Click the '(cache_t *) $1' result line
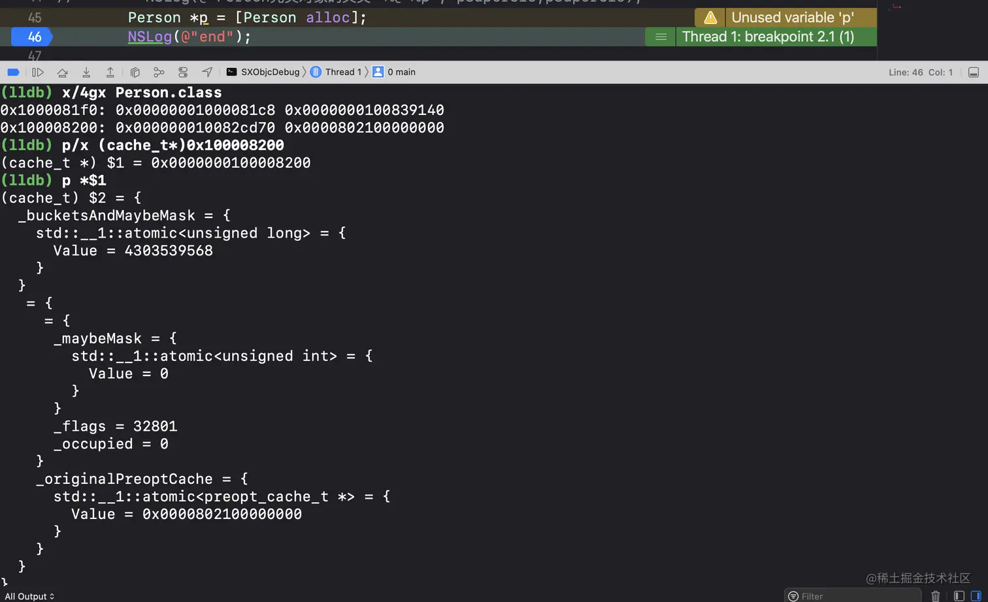988x602 pixels. tap(156, 163)
